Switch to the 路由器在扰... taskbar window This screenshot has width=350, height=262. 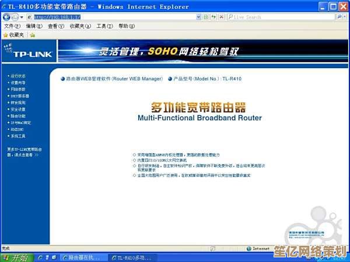click(83, 258)
